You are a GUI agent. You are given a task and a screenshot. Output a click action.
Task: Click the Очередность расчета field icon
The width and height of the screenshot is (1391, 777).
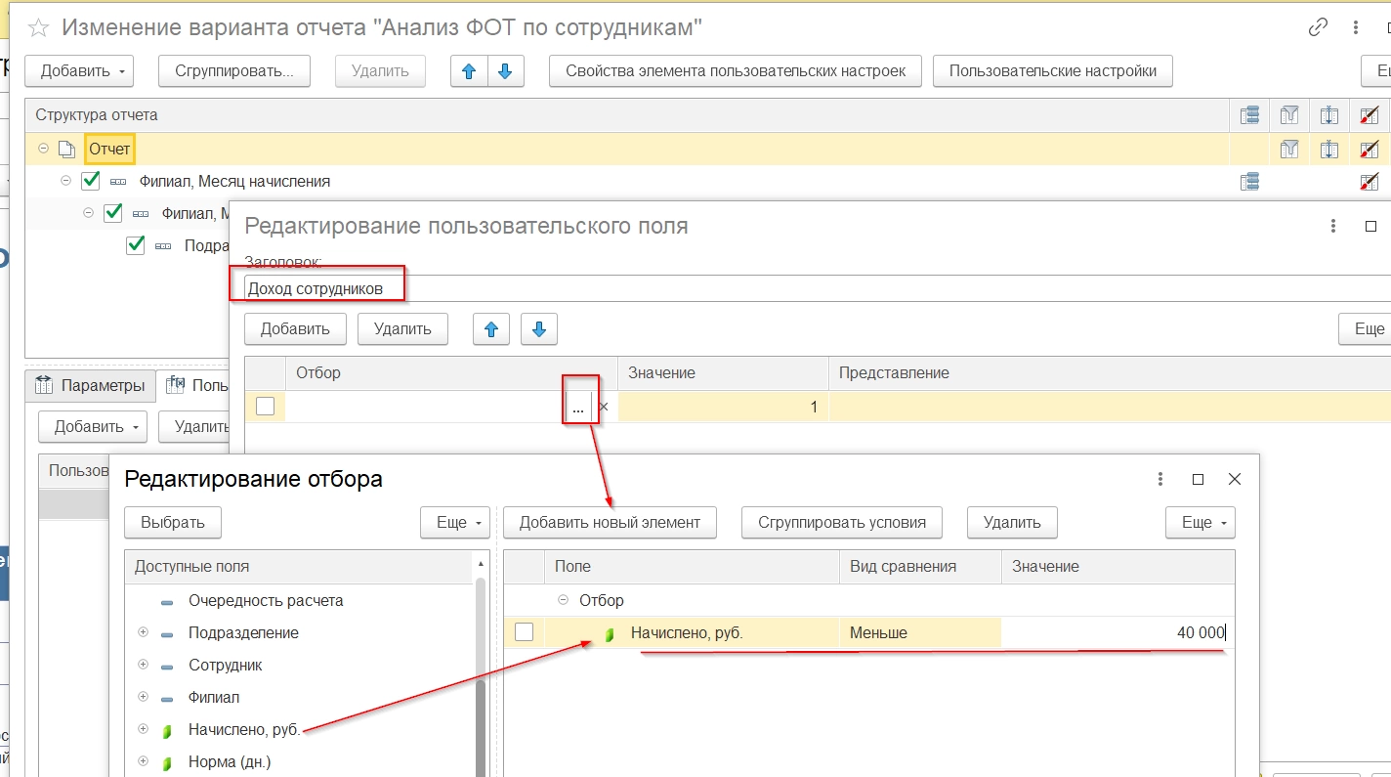pyautogui.click(x=167, y=601)
